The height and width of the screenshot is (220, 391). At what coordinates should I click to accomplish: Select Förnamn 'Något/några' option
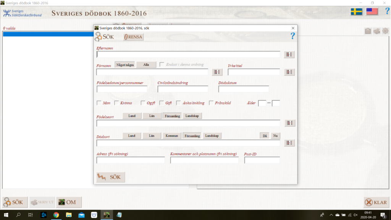point(125,65)
